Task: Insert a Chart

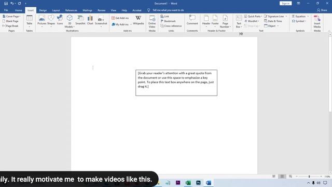Action: point(90,20)
